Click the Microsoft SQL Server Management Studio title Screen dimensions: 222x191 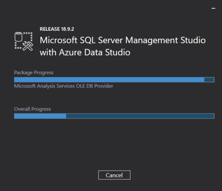pos(122,40)
